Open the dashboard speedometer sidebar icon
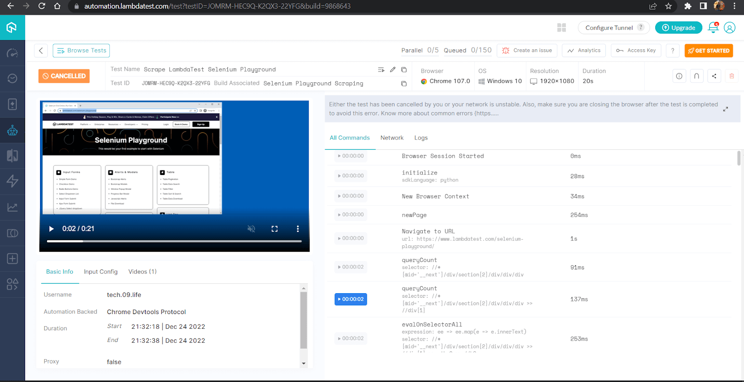Screen dimensions: 744x382 12,53
